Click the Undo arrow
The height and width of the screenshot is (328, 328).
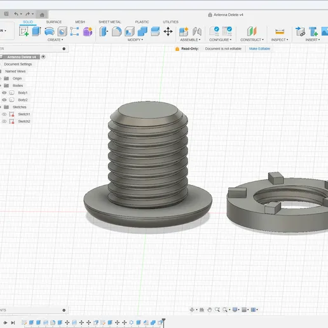(x=16, y=14)
